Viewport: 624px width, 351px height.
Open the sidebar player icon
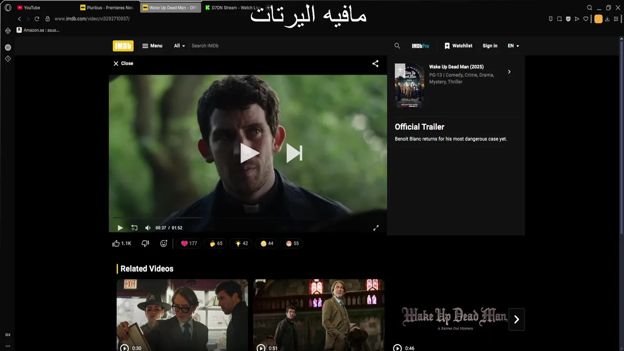click(x=8, y=47)
